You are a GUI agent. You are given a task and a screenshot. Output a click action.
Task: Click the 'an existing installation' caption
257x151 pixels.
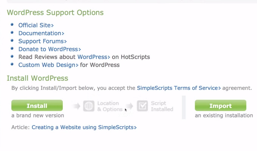224,116
